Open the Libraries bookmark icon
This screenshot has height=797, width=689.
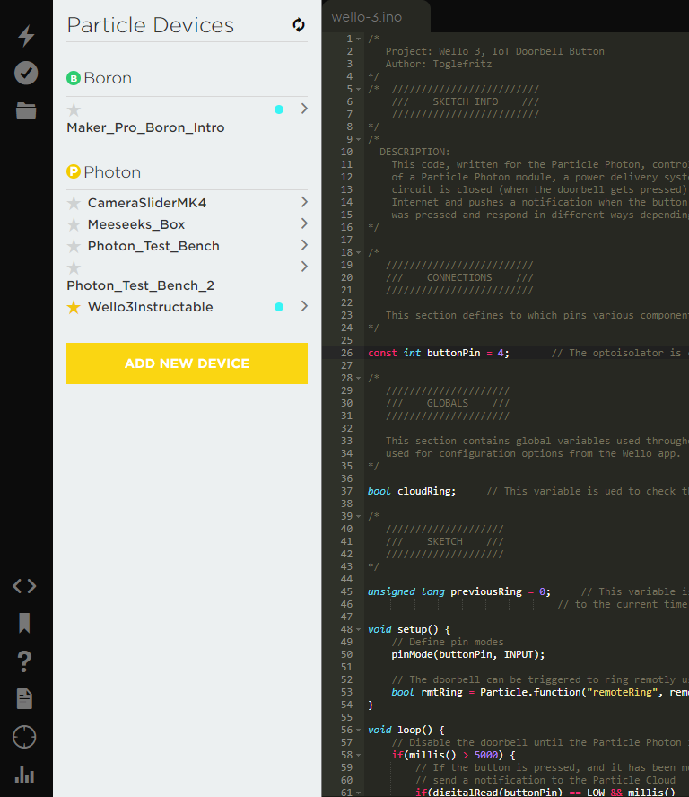pyautogui.click(x=24, y=623)
